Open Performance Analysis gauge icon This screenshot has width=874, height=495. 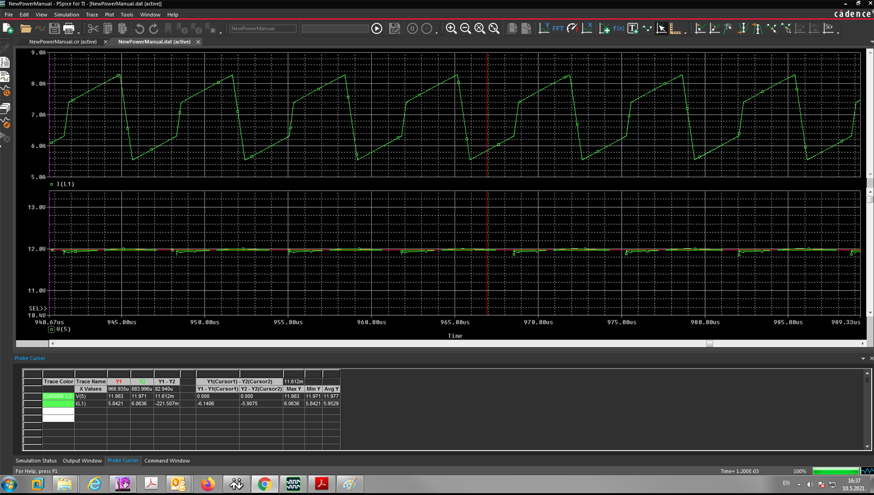pos(572,28)
